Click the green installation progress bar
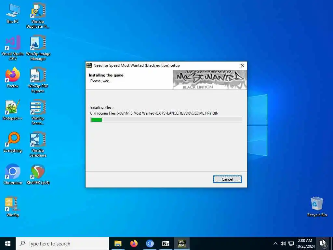 click(x=166, y=120)
